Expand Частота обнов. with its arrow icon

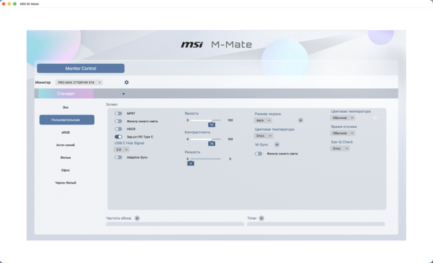tap(137, 218)
